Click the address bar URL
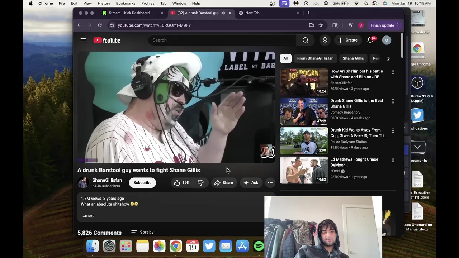The height and width of the screenshot is (258, 459). click(x=154, y=25)
